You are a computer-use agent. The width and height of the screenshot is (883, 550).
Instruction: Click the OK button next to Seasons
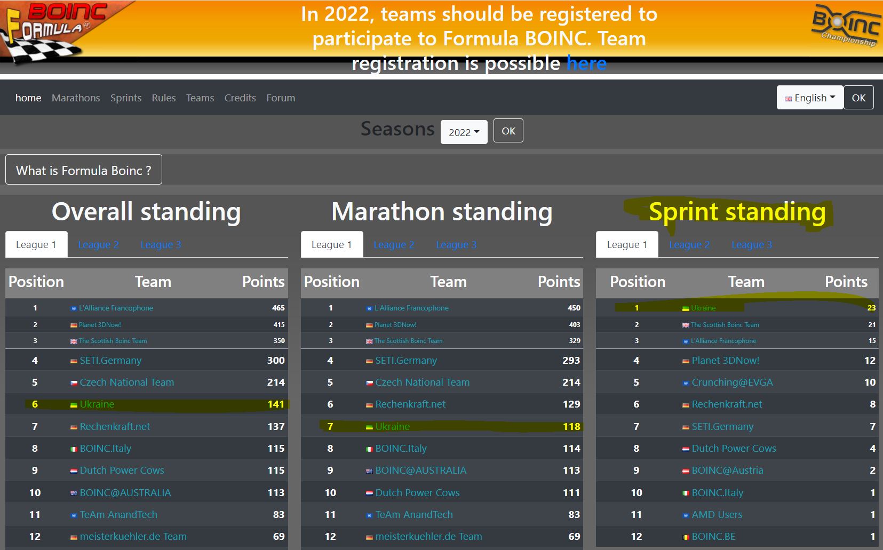(508, 131)
